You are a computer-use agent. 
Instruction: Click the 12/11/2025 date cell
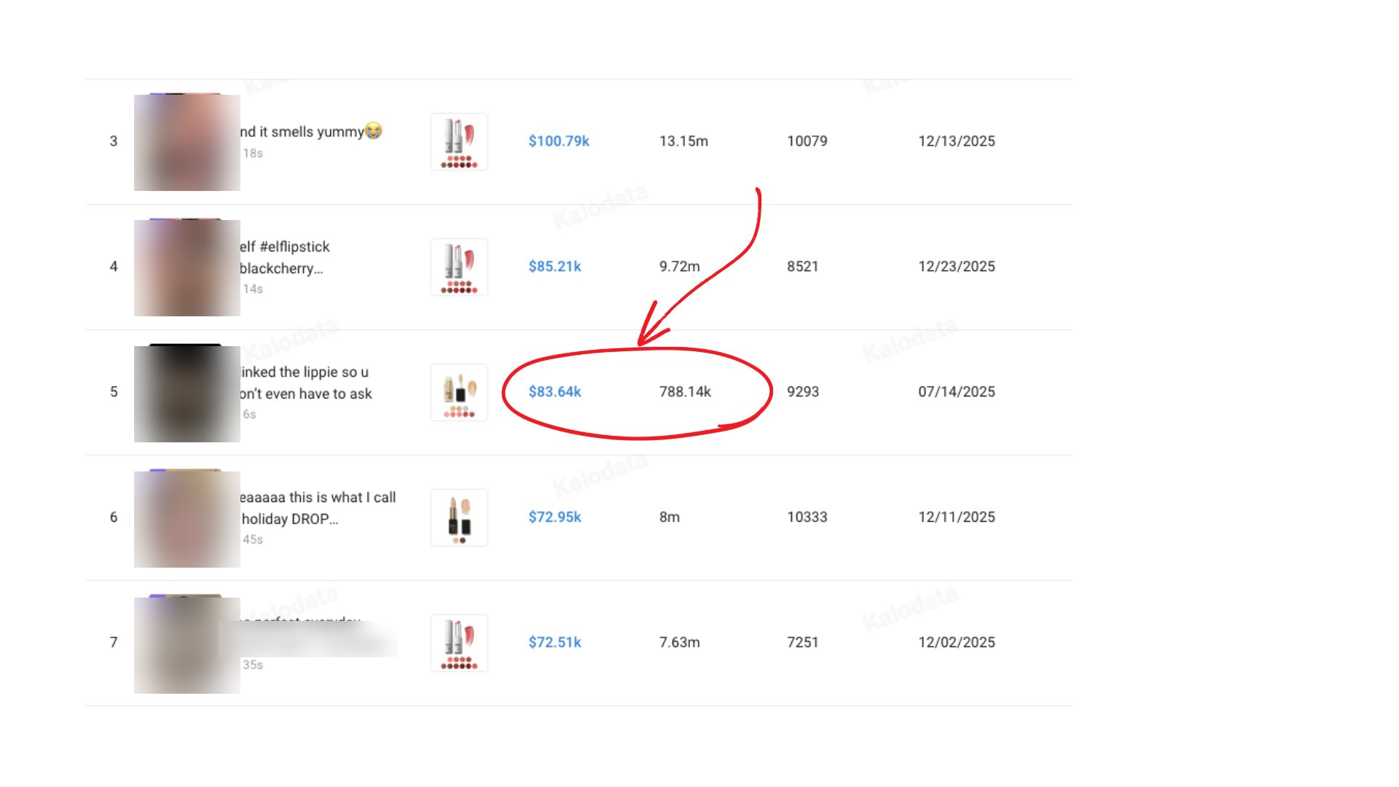pyautogui.click(x=957, y=517)
